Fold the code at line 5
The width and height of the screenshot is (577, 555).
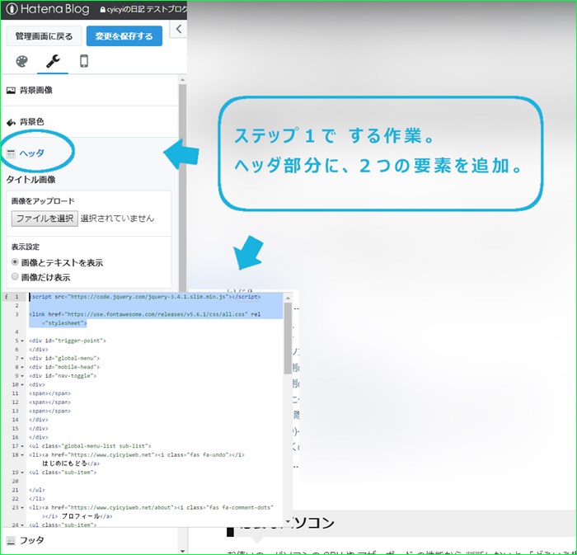tap(22, 341)
